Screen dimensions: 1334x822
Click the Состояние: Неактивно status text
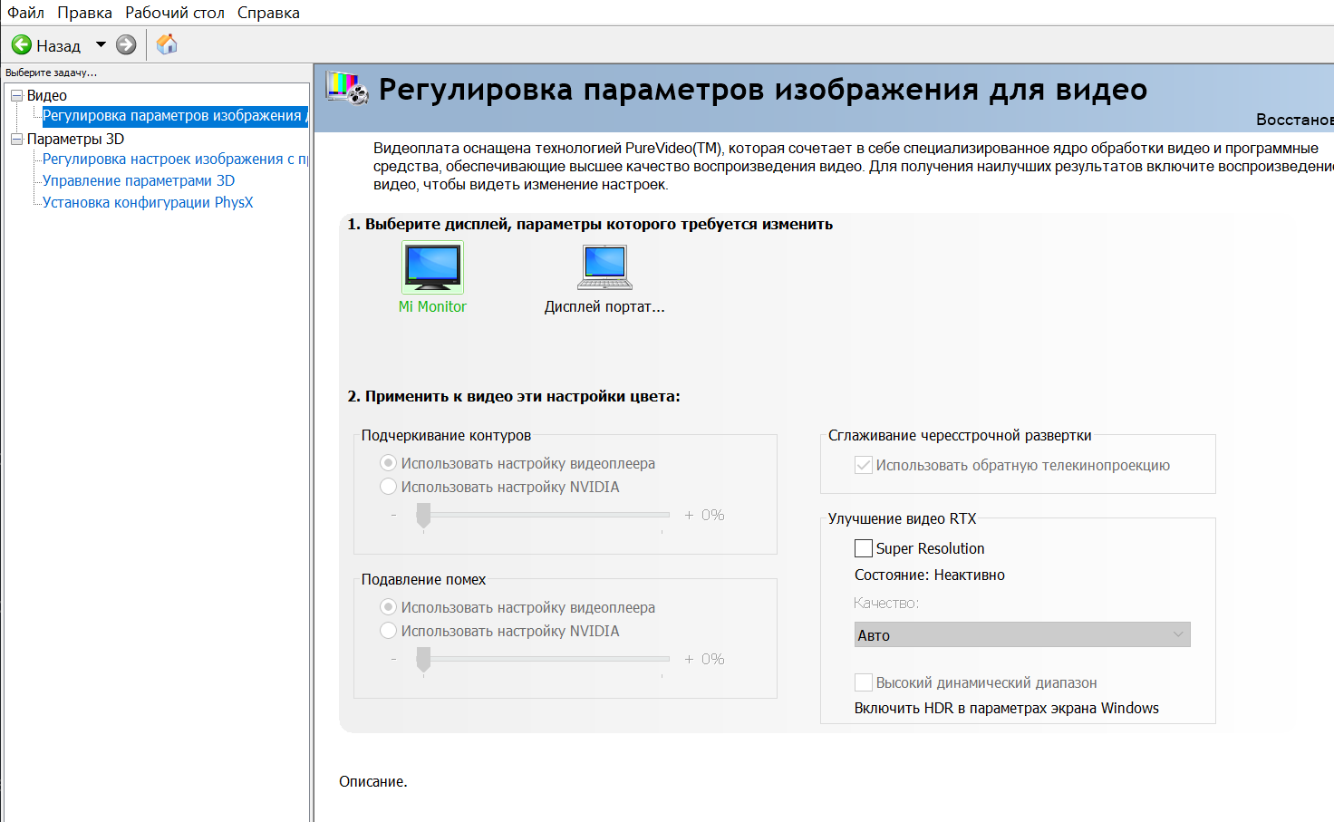coord(930,575)
